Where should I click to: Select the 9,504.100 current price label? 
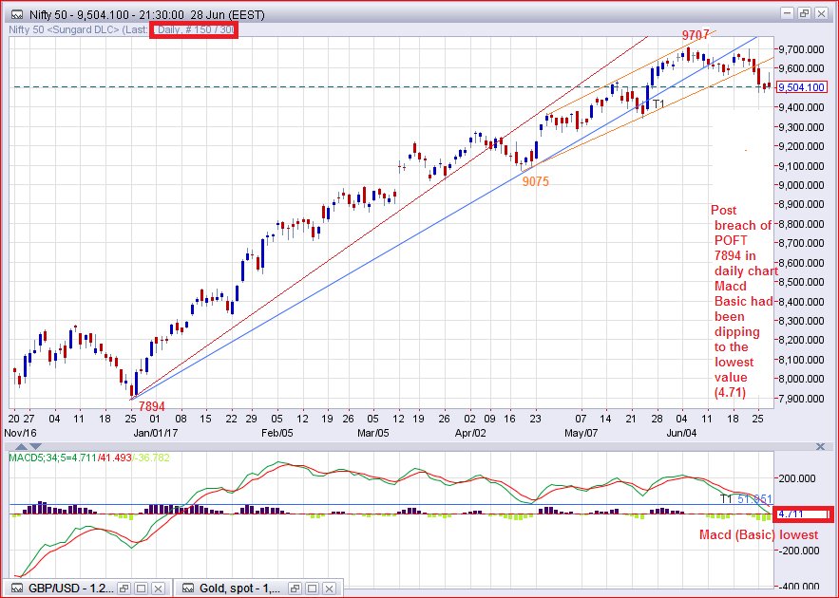[802, 87]
